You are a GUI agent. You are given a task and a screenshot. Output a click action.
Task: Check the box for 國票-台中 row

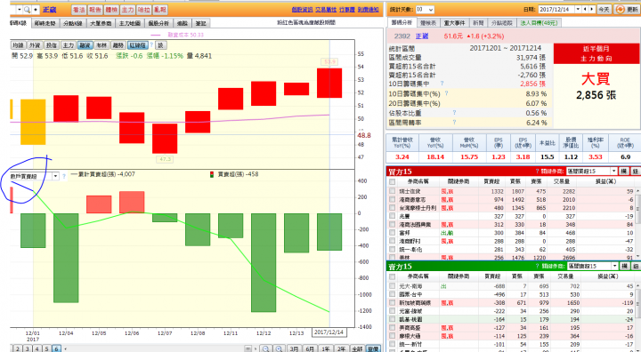pos(393,294)
